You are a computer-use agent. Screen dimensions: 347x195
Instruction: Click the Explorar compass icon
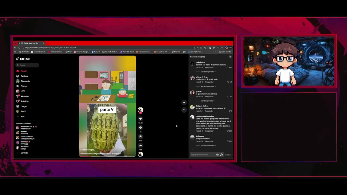(x=18, y=76)
